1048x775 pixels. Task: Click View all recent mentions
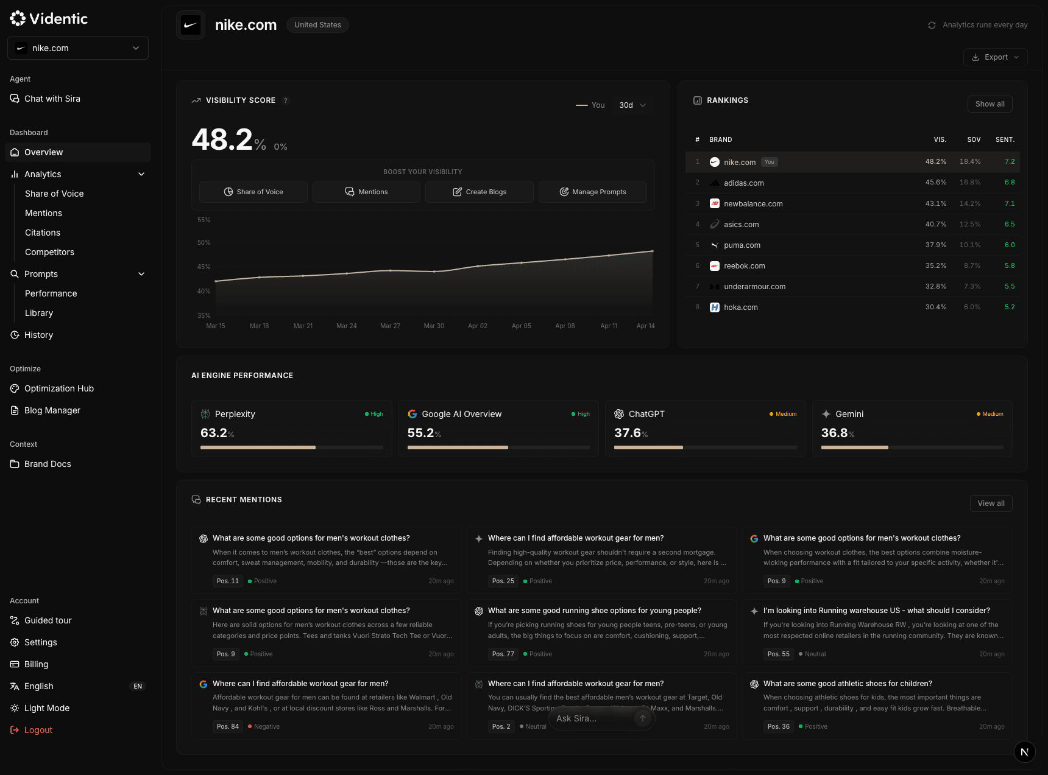(x=991, y=503)
